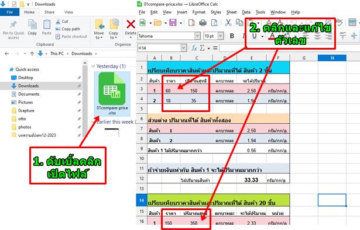Image resolution: width=360 pixels, height=230 pixels.
Task: Open the 10 pt font size dropdown
Action: [221, 36]
